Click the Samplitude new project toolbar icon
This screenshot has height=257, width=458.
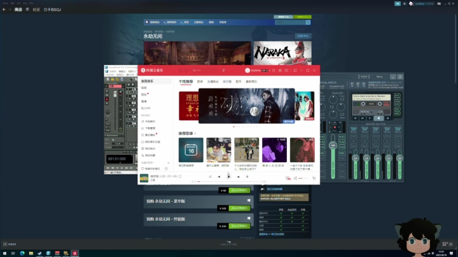click(108, 80)
